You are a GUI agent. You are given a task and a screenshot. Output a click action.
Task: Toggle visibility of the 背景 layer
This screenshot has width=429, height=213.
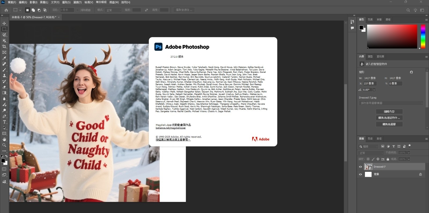point(360,174)
